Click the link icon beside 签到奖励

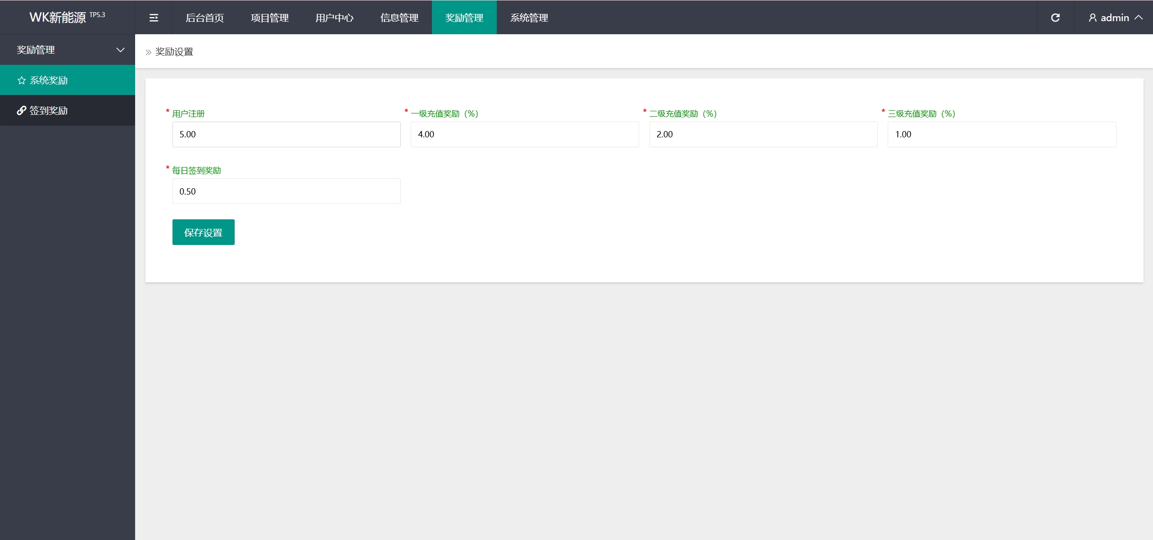click(x=21, y=110)
